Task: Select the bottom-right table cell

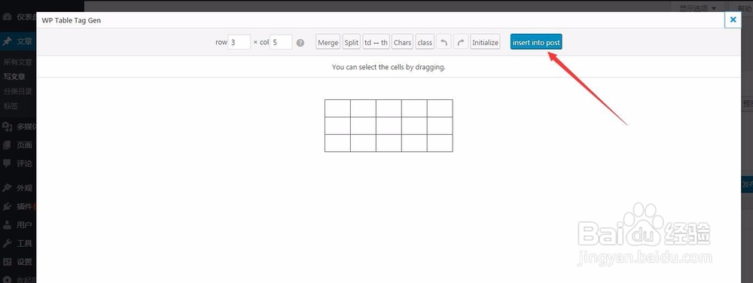Action: point(440,143)
